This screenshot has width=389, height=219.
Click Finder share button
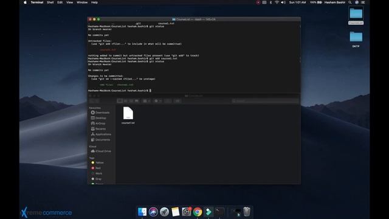tap(168, 101)
